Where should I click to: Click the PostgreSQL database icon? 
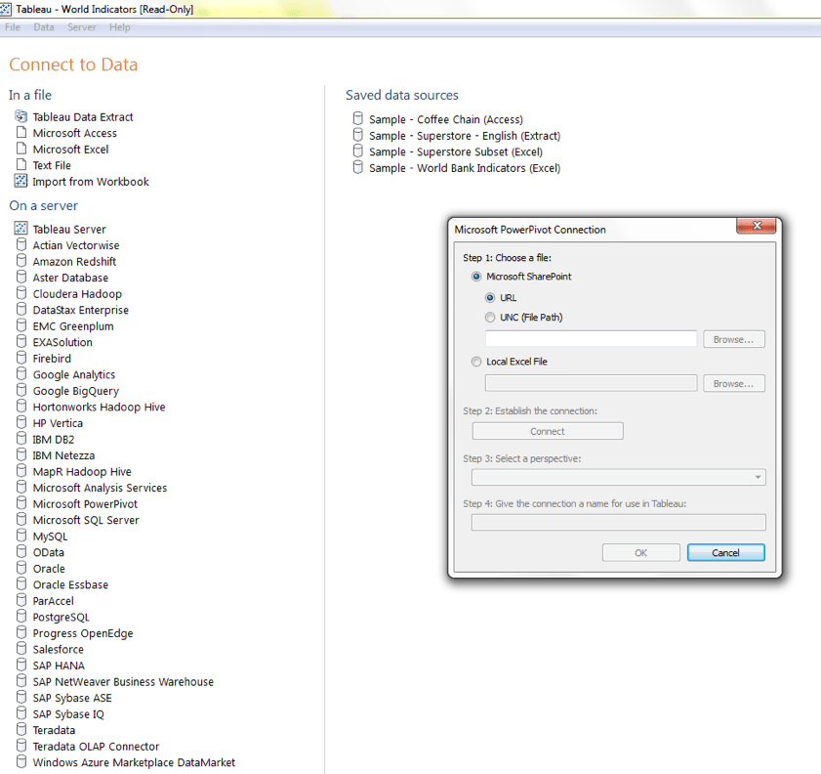pos(21,616)
